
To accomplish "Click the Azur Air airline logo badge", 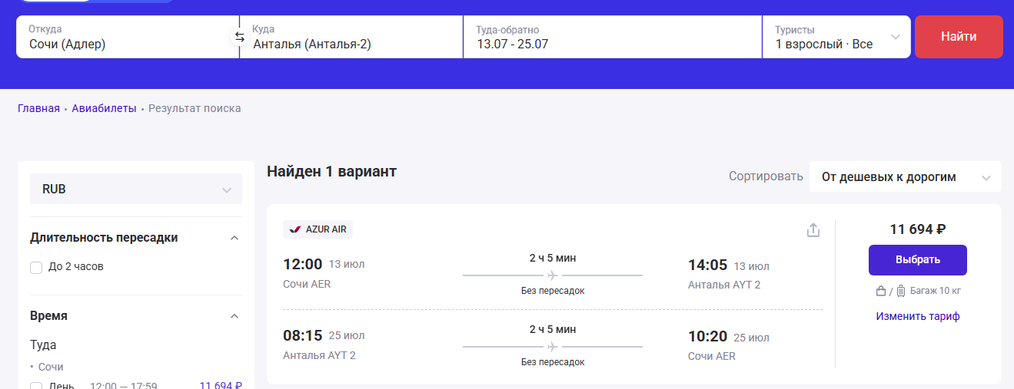I will 318,229.
